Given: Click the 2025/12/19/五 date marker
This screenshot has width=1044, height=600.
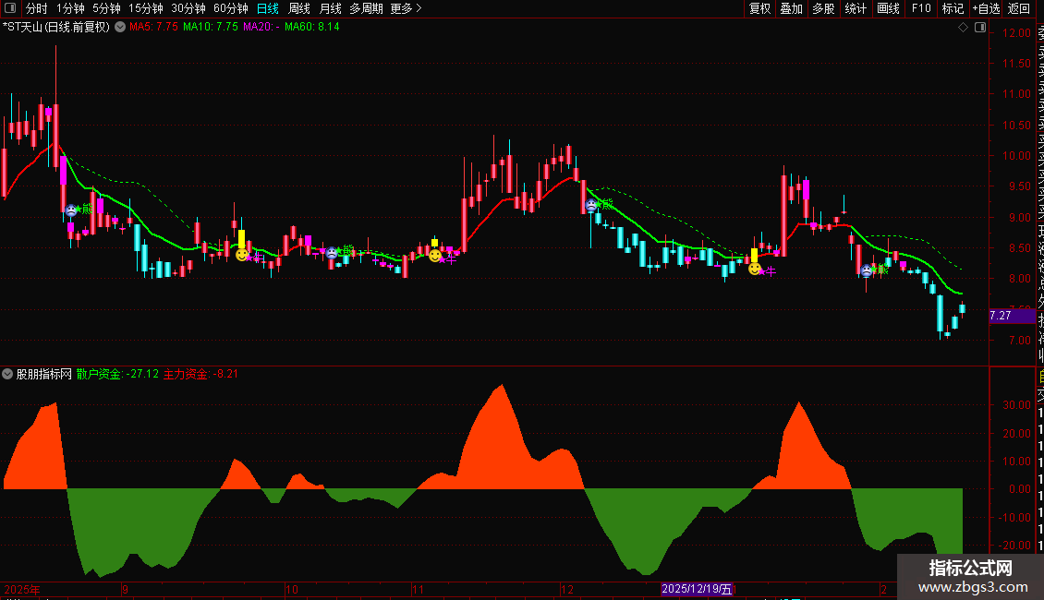Looking at the screenshot, I should 697,589.
